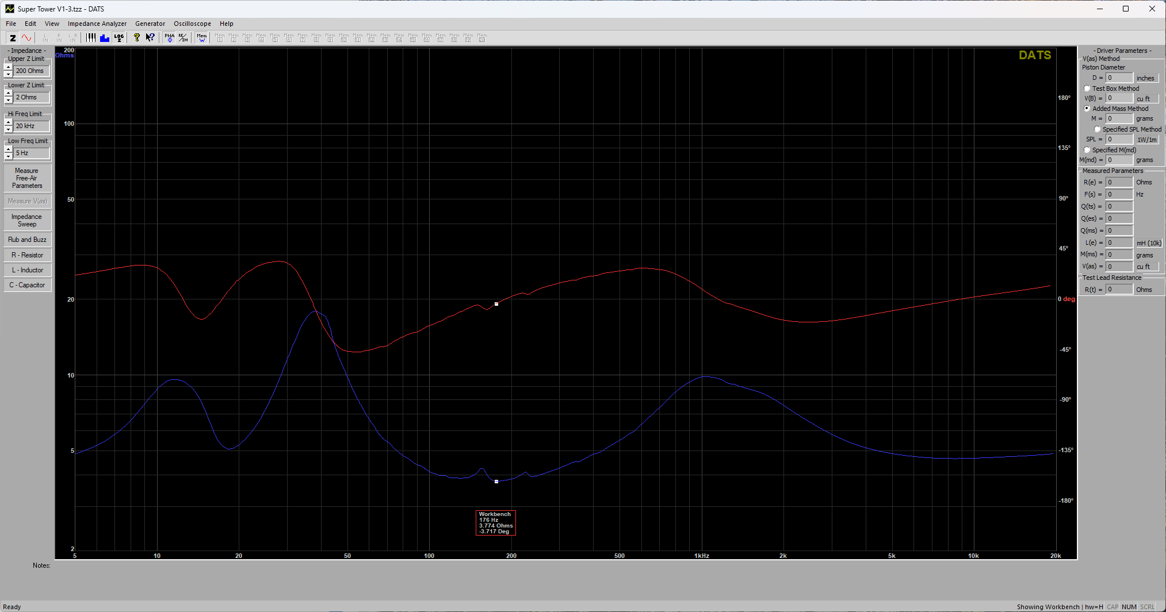Screen dimensions: 1166x612
Task: Select the Z impedance mode icon
Action: tap(13, 38)
